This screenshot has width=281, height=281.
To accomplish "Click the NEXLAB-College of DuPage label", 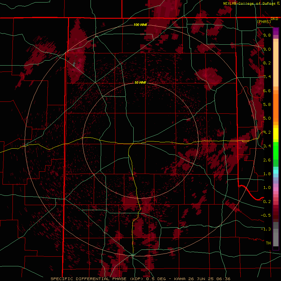I will click(249, 3).
